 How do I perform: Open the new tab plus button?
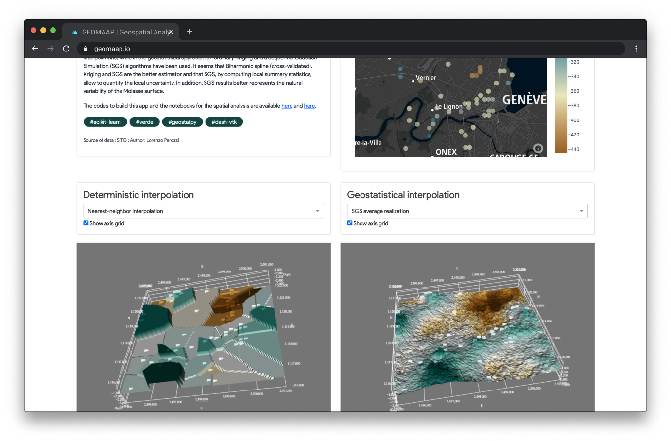click(189, 32)
